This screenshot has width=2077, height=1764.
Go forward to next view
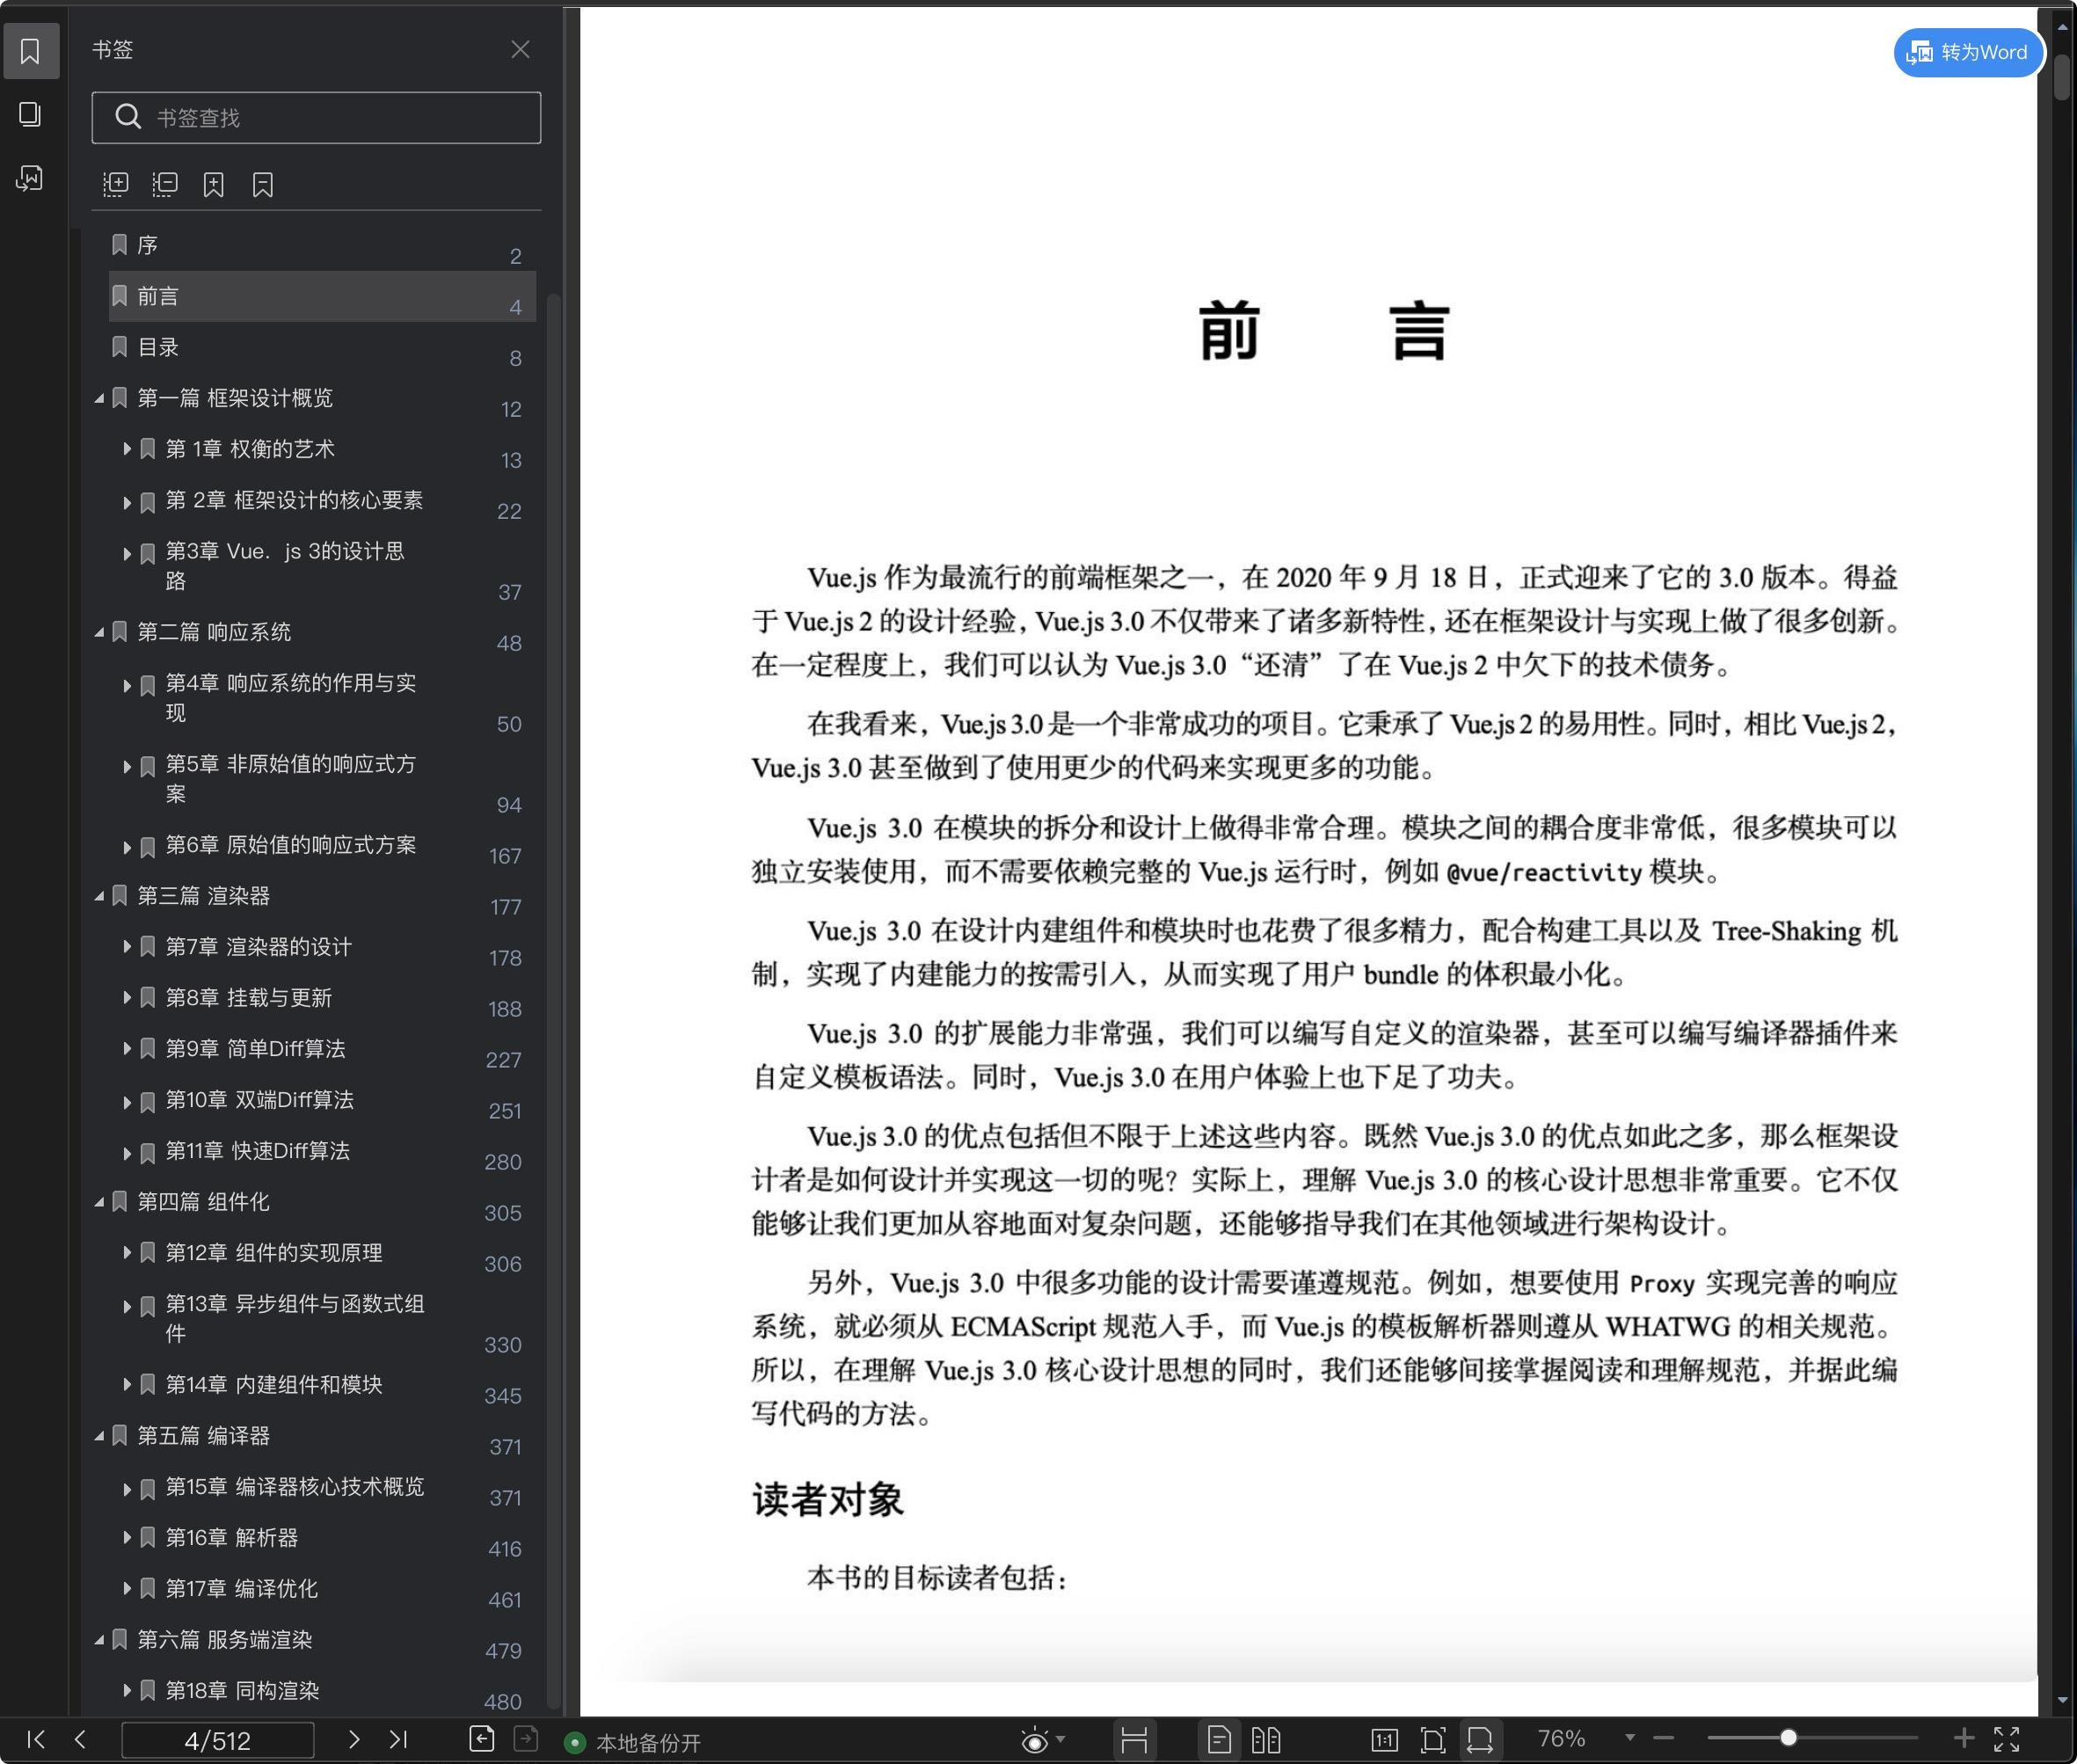[526, 1739]
